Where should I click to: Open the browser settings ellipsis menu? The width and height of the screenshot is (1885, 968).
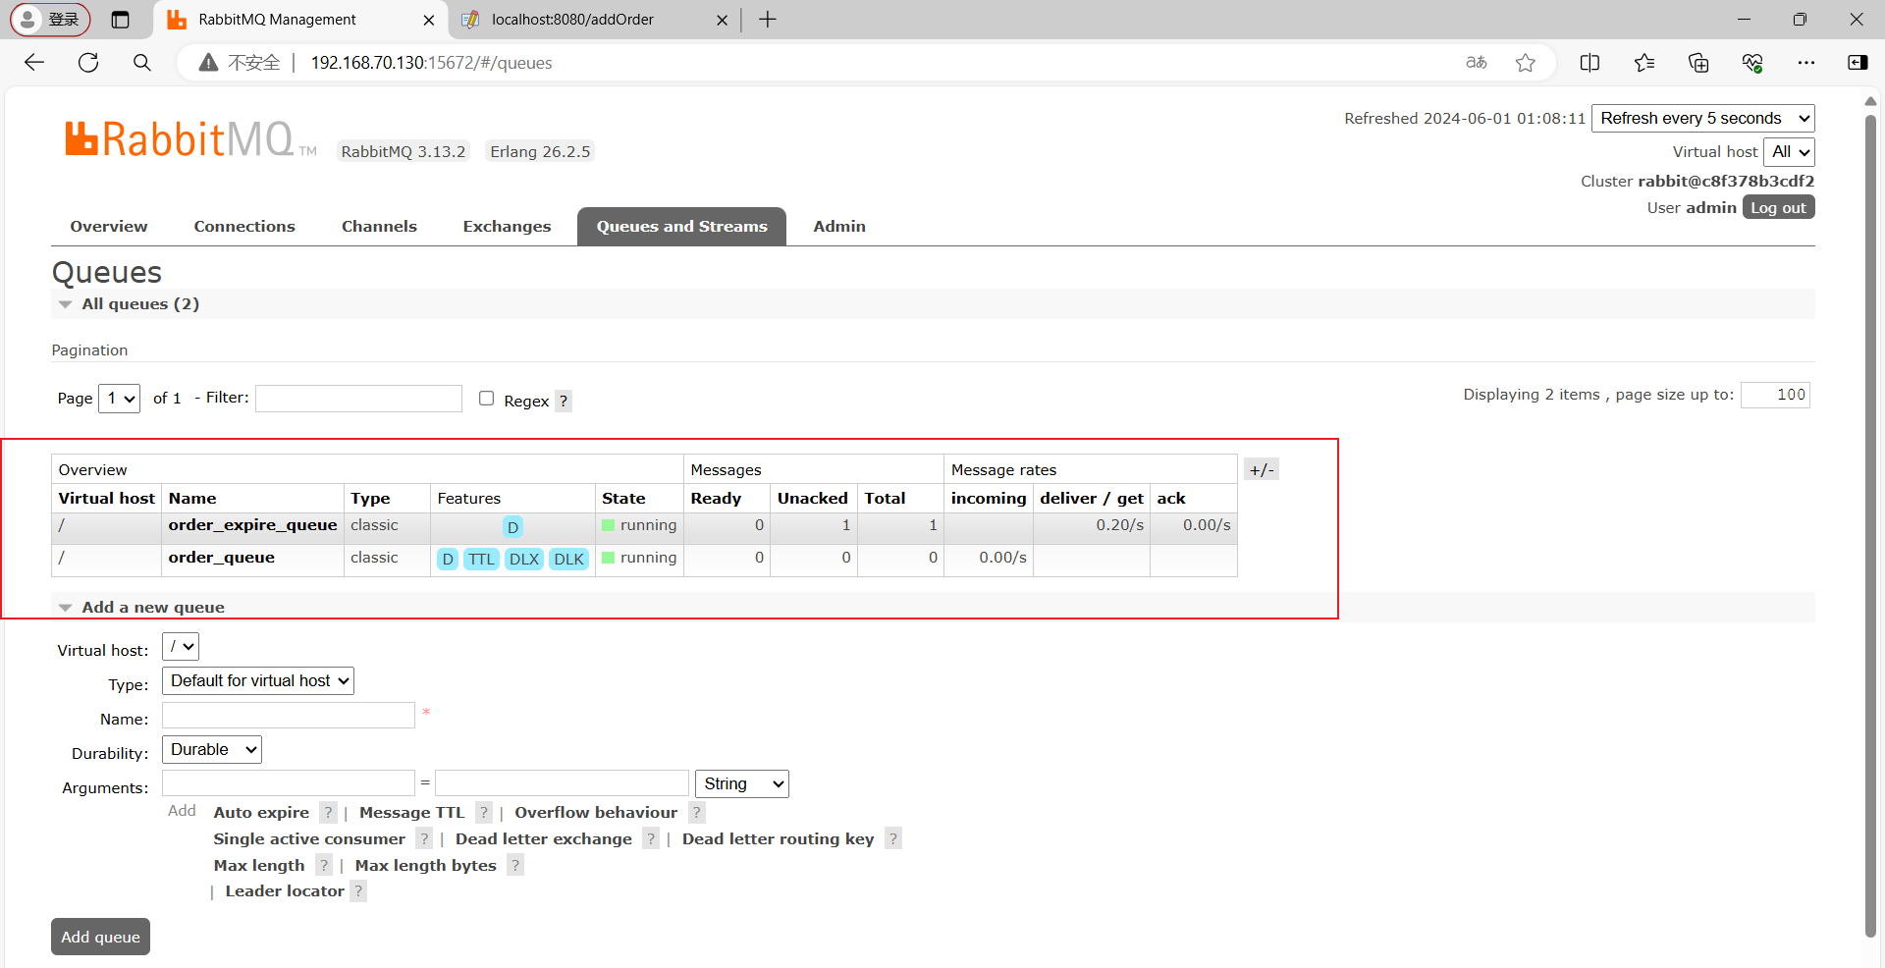[1806, 63]
